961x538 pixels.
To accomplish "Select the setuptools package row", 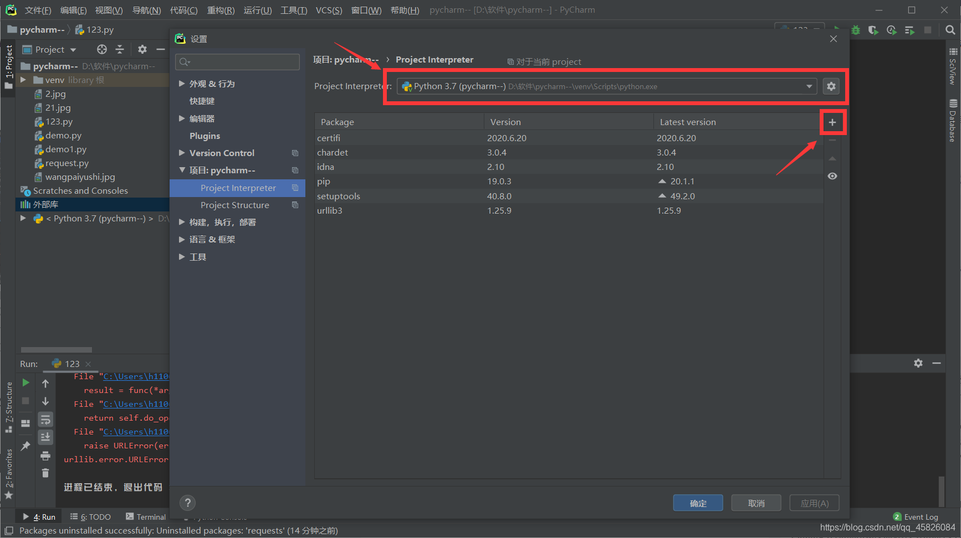I will click(569, 196).
